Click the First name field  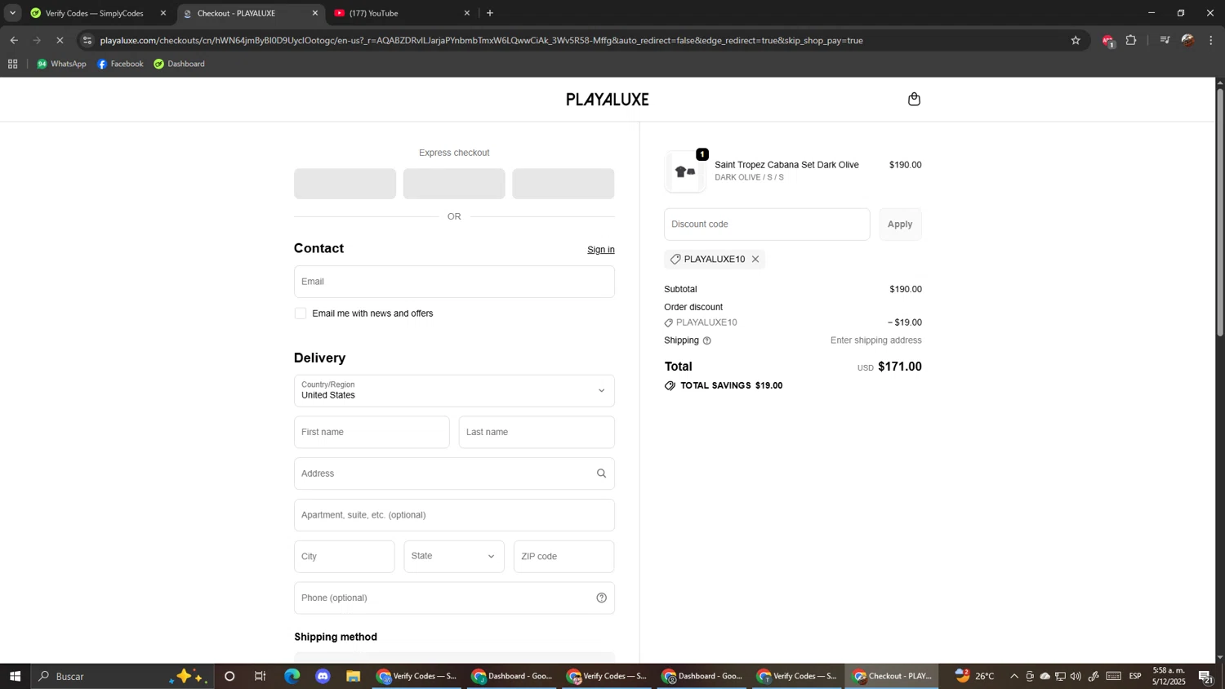pos(372,433)
